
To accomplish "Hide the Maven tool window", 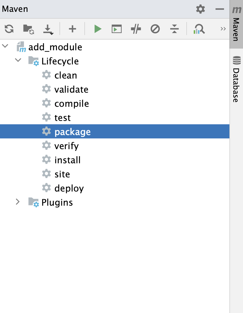I will point(219,9).
